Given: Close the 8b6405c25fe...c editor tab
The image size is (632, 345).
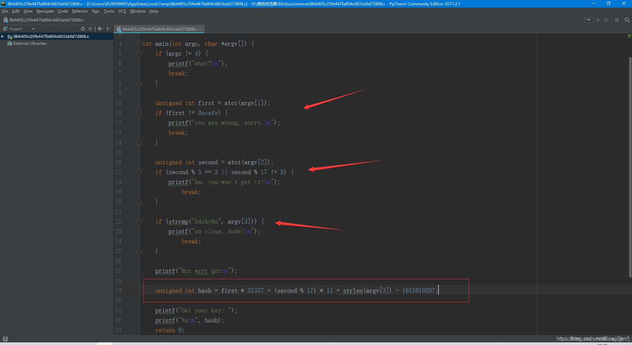Looking at the screenshot, I should click(x=201, y=29).
